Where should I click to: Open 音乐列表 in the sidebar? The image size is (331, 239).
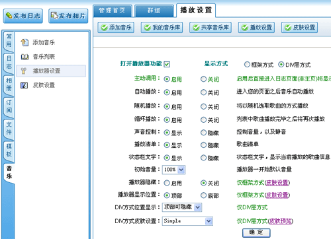click(44, 57)
